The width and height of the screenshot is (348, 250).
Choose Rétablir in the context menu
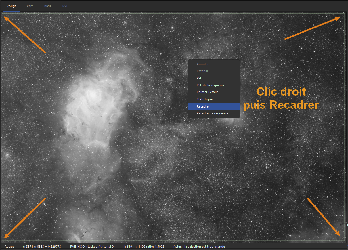[x=213, y=71]
